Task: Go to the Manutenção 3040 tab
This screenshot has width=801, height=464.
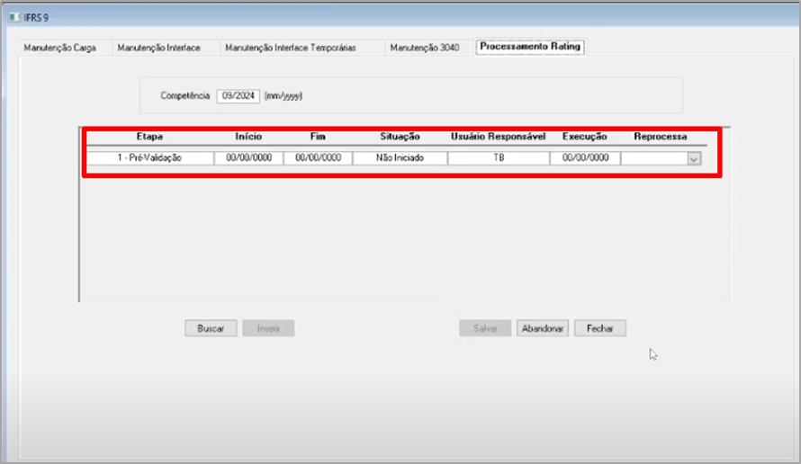Action: (x=425, y=48)
